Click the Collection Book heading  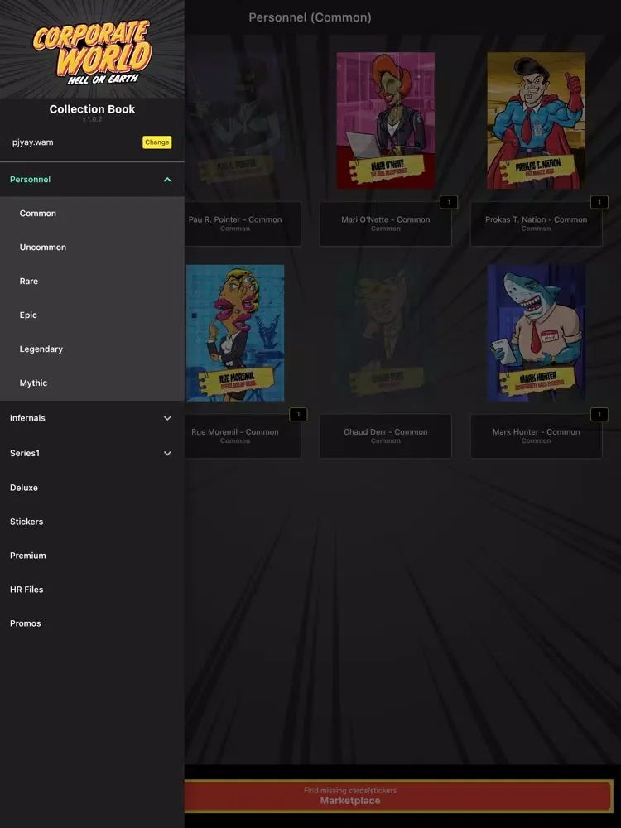93,109
